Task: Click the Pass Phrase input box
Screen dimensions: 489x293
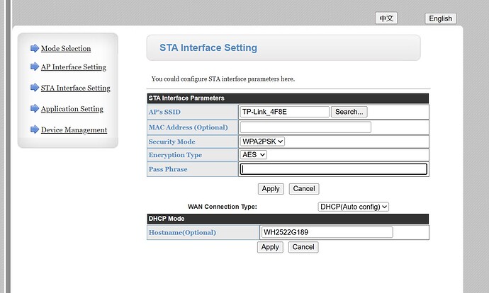Action: click(x=333, y=169)
